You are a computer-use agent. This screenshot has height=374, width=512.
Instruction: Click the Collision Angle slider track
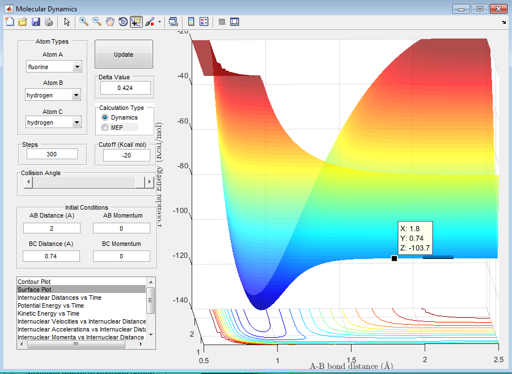click(85, 182)
